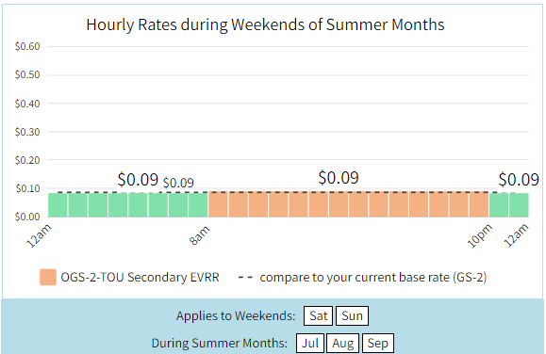Click the first green bar at 12am
Image resolution: width=546 pixels, height=354 pixels.
tap(58, 205)
